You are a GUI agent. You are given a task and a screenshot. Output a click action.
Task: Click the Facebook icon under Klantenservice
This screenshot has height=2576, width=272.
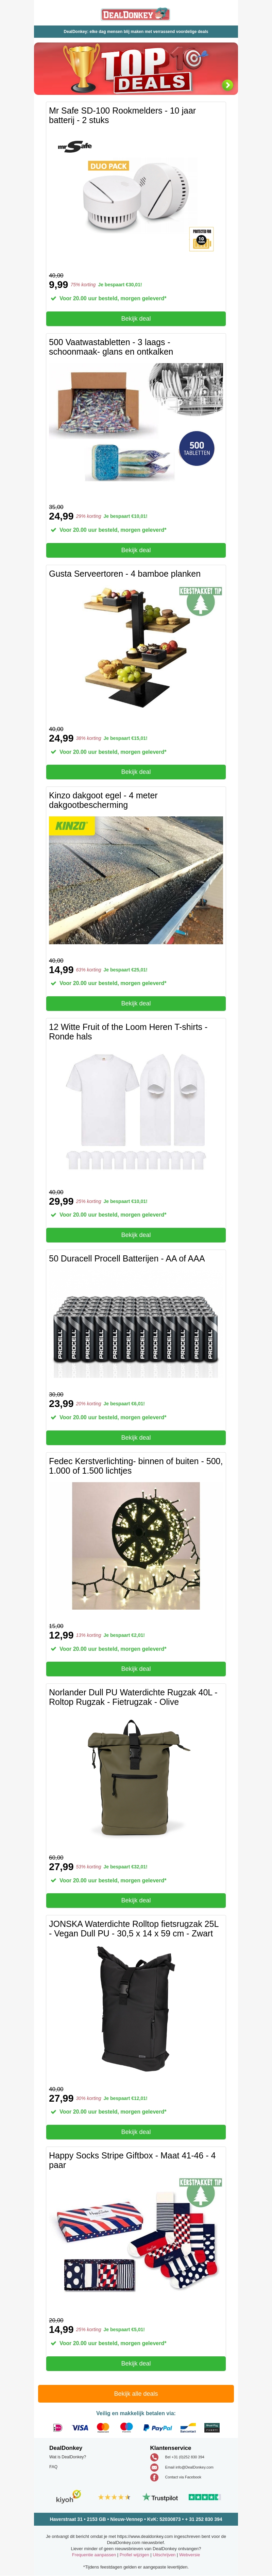(154, 2477)
